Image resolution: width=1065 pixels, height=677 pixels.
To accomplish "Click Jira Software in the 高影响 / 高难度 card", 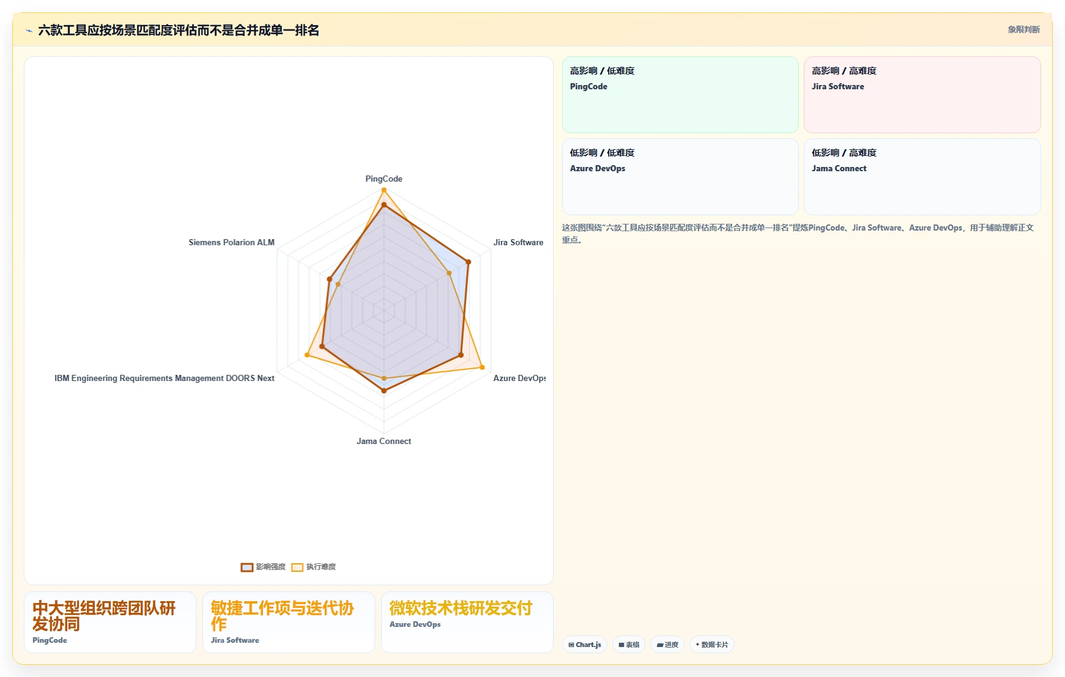I will click(x=838, y=87).
